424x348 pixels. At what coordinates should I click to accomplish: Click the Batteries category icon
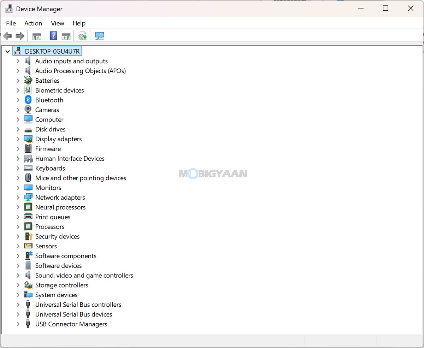tap(28, 81)
